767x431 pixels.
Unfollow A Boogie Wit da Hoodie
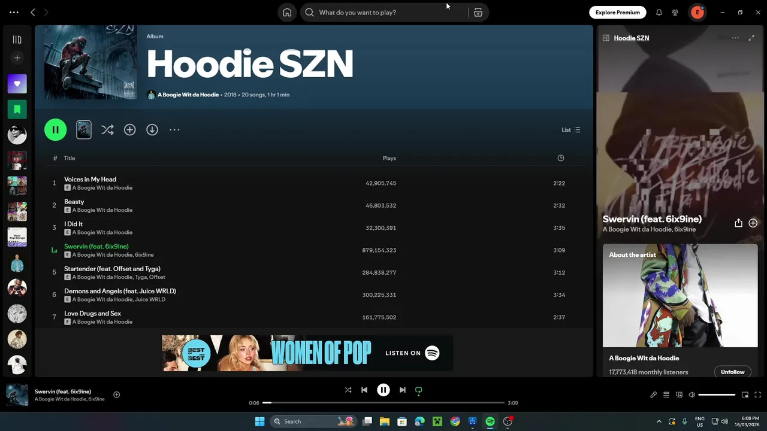pos(732,372)
